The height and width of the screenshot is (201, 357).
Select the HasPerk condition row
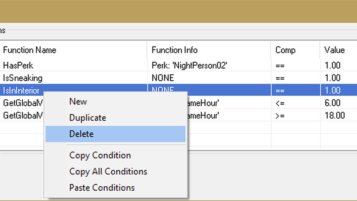(18, 65)
